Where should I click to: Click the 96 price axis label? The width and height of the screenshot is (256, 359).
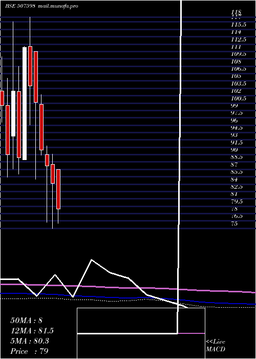point(234,121)
